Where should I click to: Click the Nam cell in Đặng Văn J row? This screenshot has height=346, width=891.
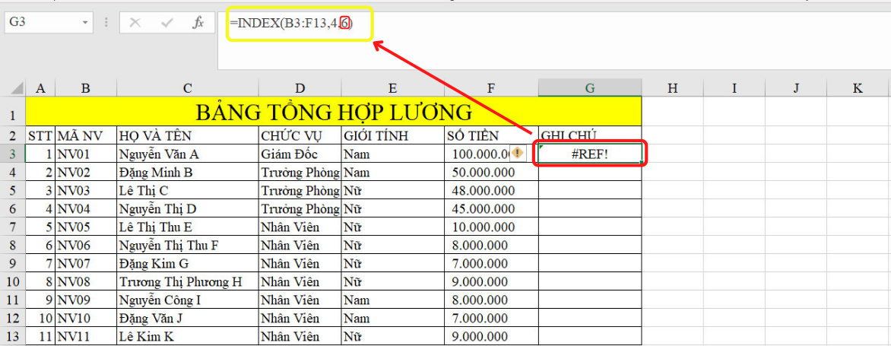[x=392, y=318]
